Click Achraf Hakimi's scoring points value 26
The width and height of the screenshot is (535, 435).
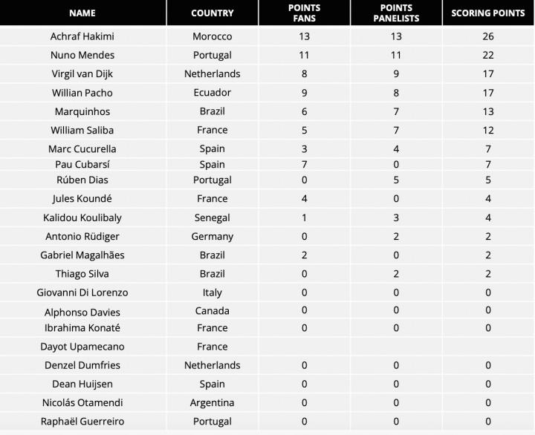488,36
